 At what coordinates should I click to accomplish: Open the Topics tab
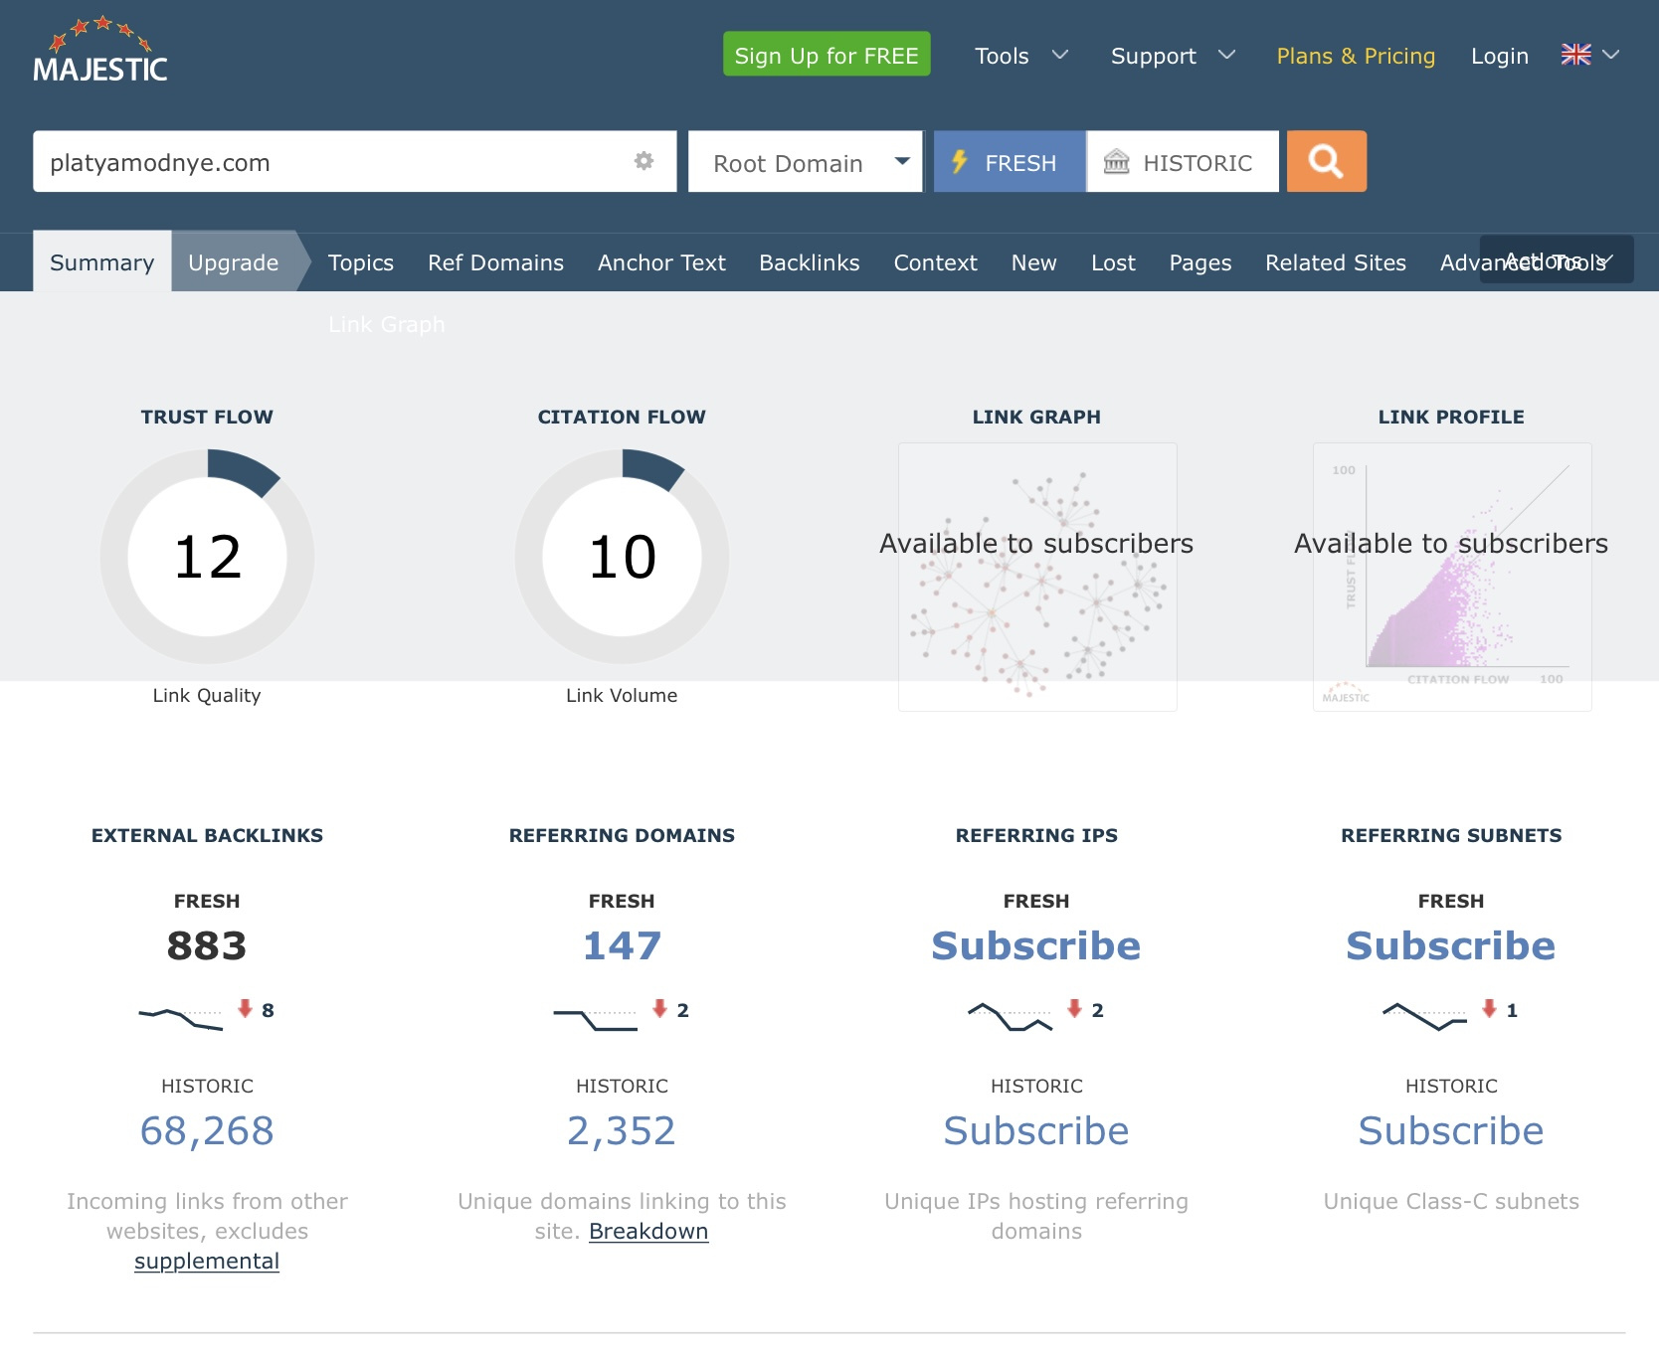(361, 262)
